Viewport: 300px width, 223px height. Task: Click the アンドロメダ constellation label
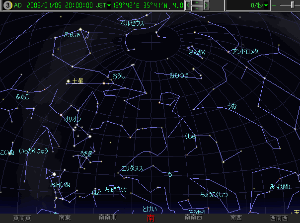tap(245, 51)
